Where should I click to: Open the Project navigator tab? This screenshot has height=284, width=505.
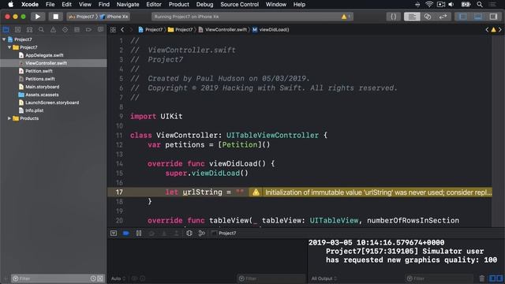6,30
